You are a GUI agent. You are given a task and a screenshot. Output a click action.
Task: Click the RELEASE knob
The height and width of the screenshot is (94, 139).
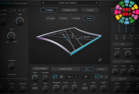point(23,89)
